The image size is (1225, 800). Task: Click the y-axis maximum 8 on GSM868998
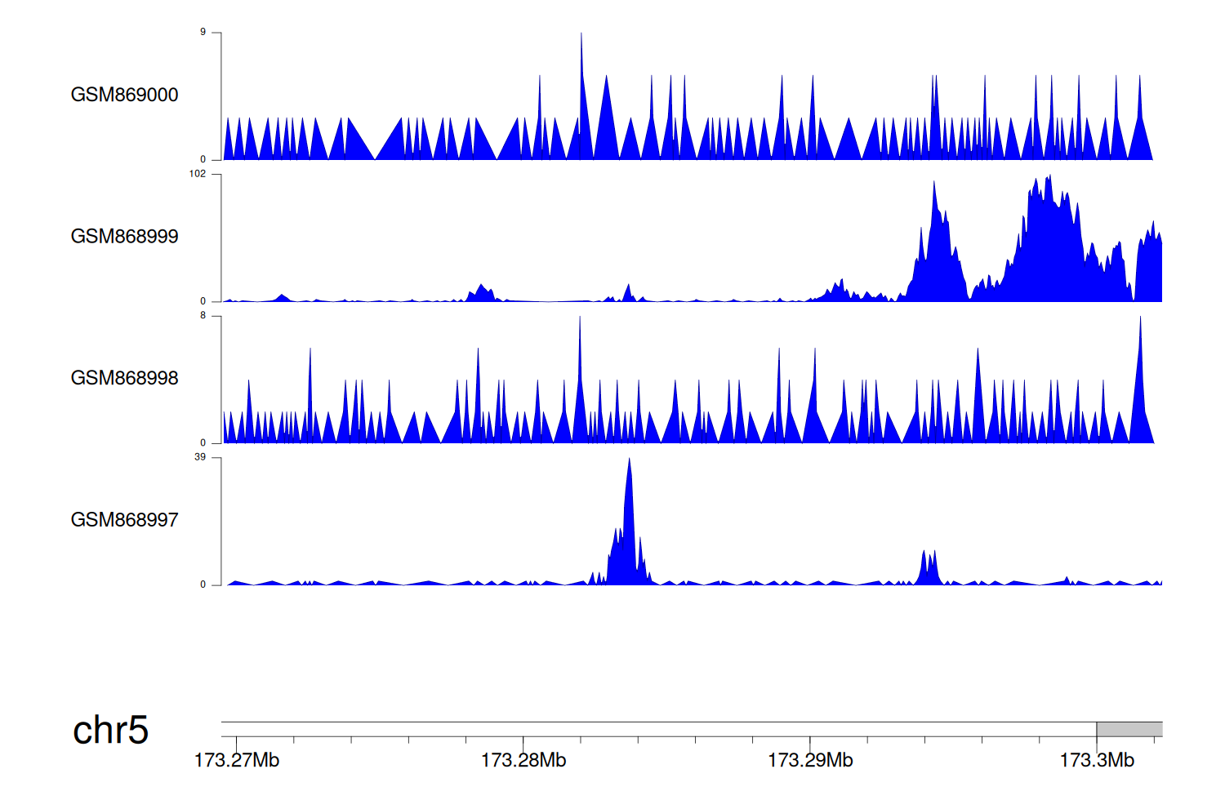[203, 316]
